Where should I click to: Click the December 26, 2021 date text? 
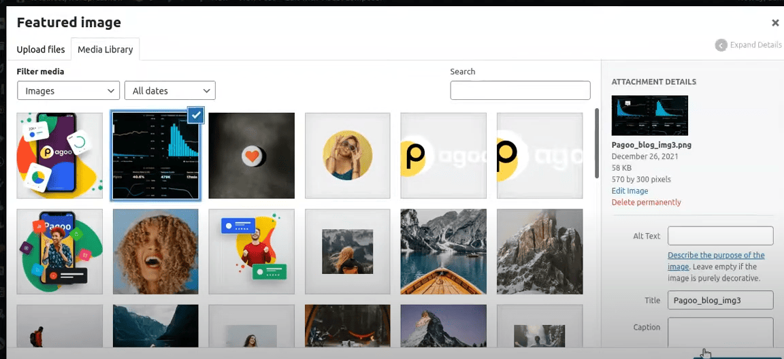click(644, 156)
